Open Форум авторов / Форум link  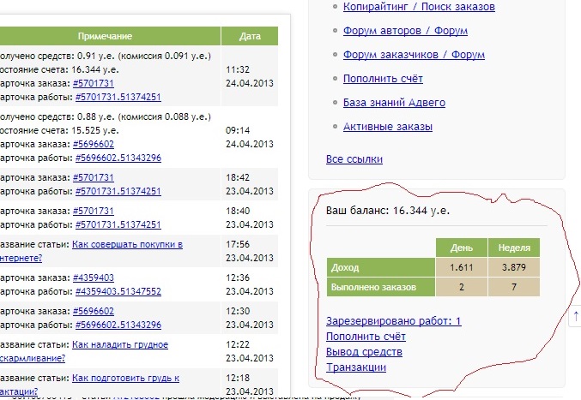coord(405,31)
